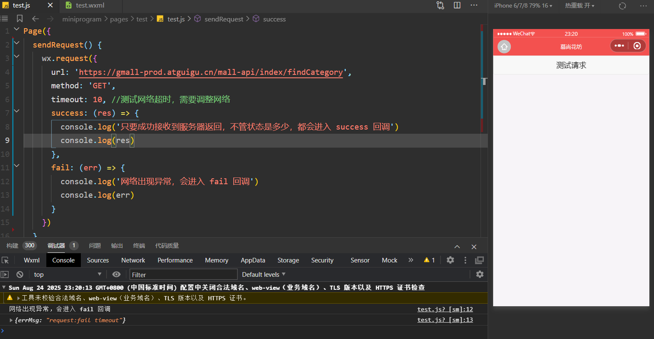Go back with the left arrow
Screen dimensions: 654x339
[x=35, y=19]
